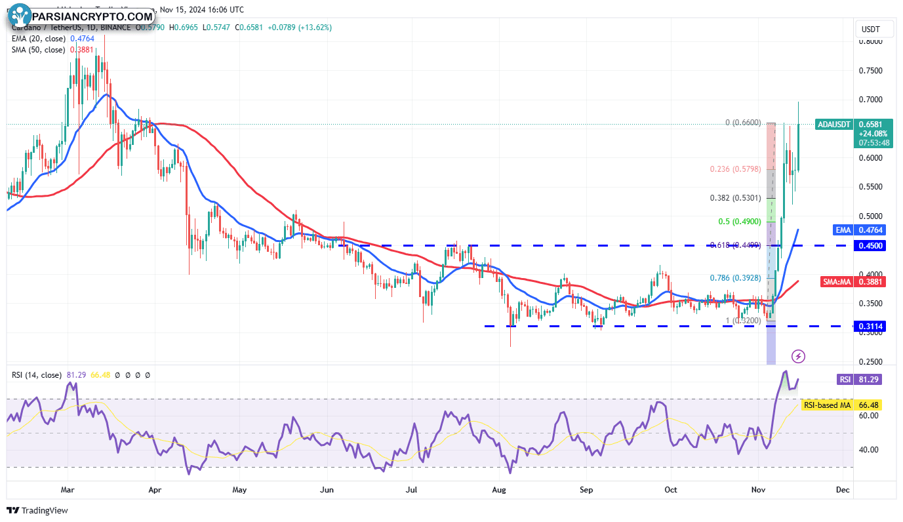The height and width of the screenshot is (522, 903).
Task: Click the 60.00 RSI scale value
Action: [x=870, y=415]
